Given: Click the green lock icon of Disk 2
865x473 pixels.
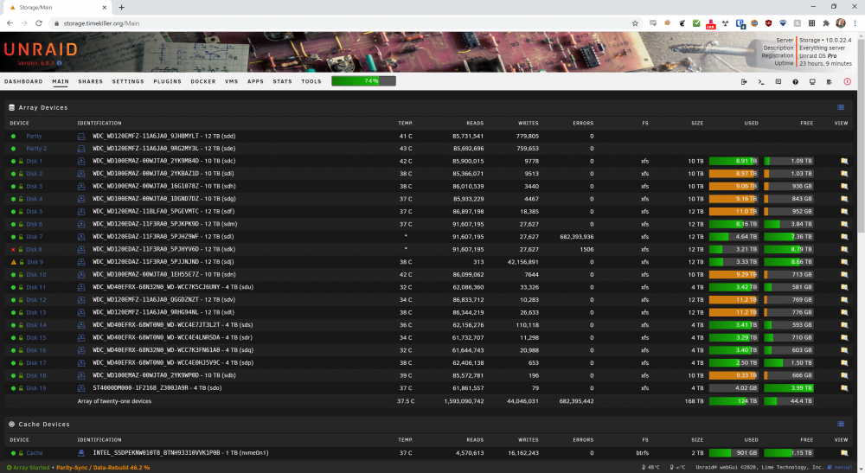Looking at the screenshot, I should pos(21,174).
